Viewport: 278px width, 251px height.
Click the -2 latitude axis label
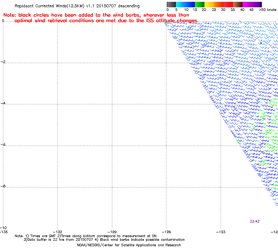[3, 62]
